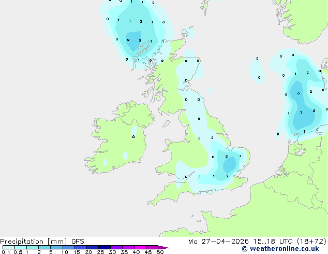Image resolution: width=328 pixels, height=254 pixels.
Task: Click the 5–10 mm legend swatch
Action: [56, 247]
